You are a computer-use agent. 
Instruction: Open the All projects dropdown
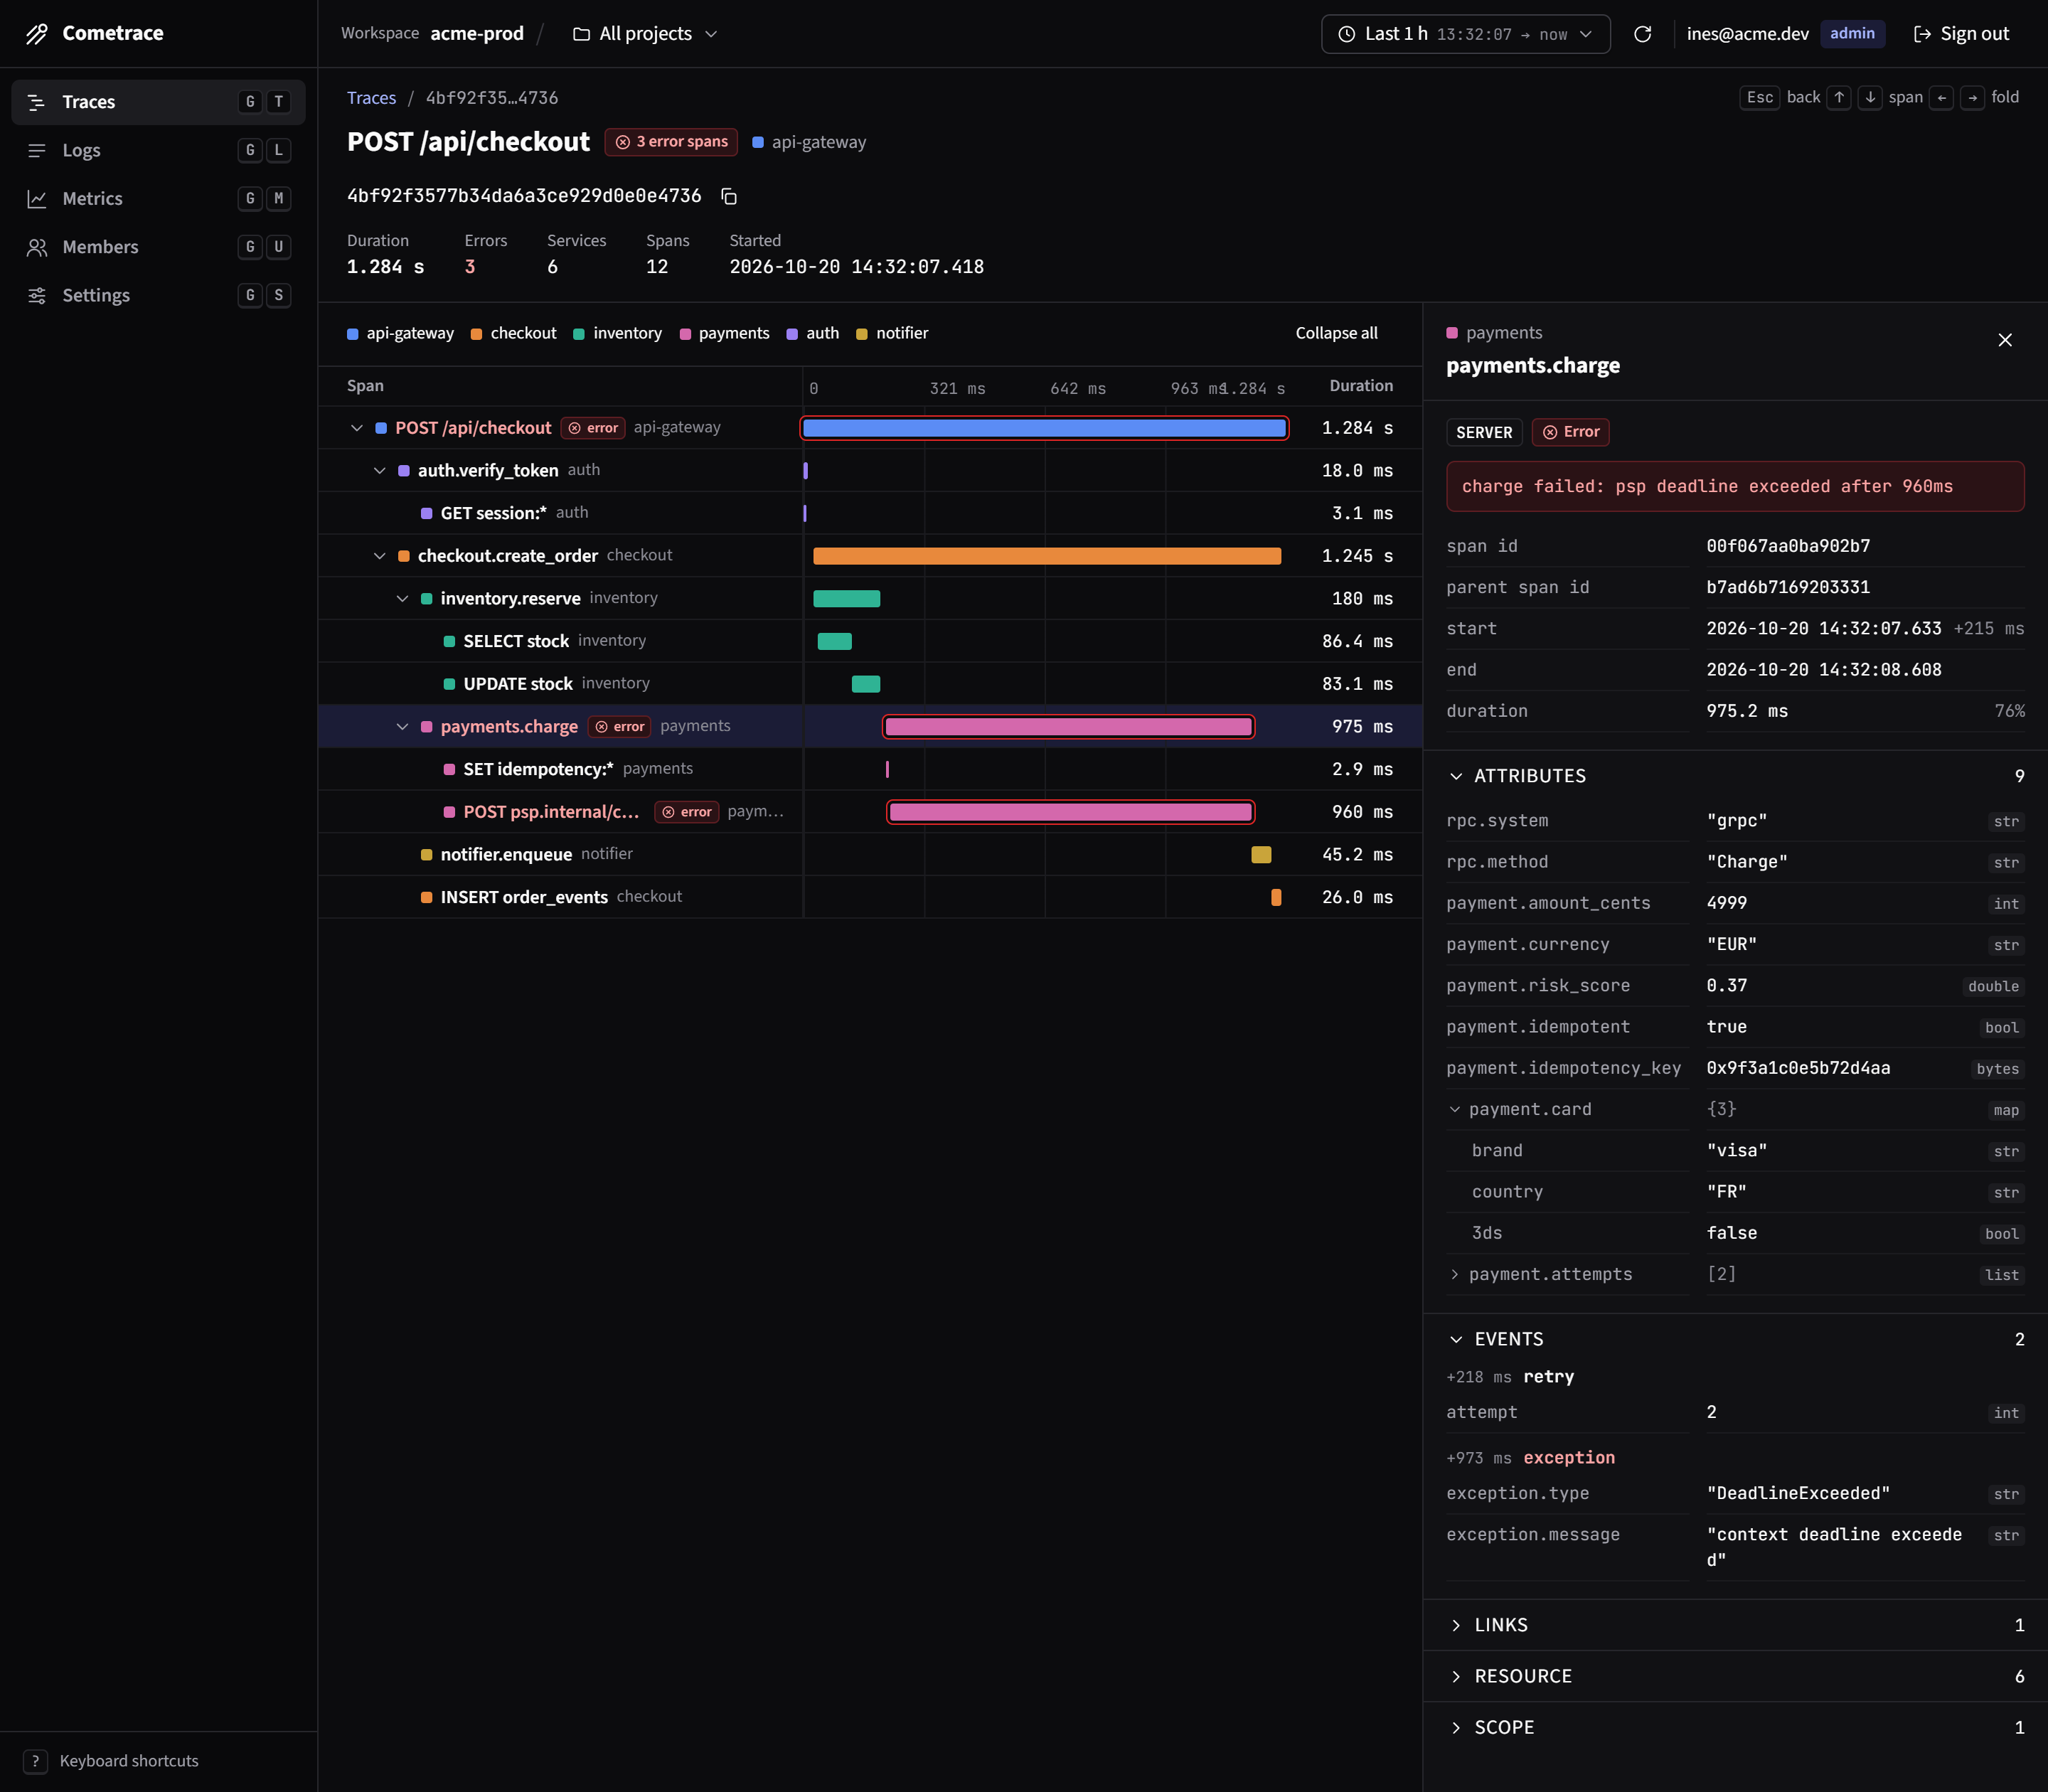click(x=645, y=34)
